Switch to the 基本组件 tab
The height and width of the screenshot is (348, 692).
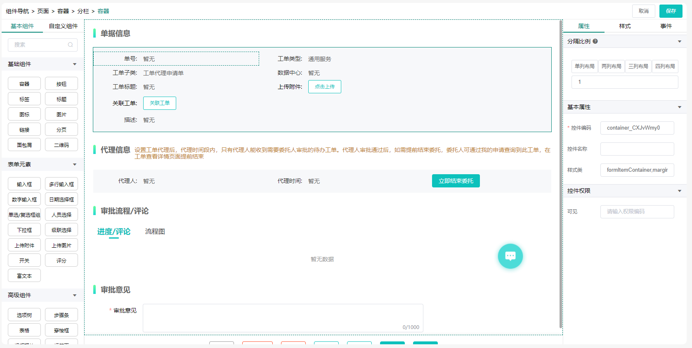click(22, 26)
